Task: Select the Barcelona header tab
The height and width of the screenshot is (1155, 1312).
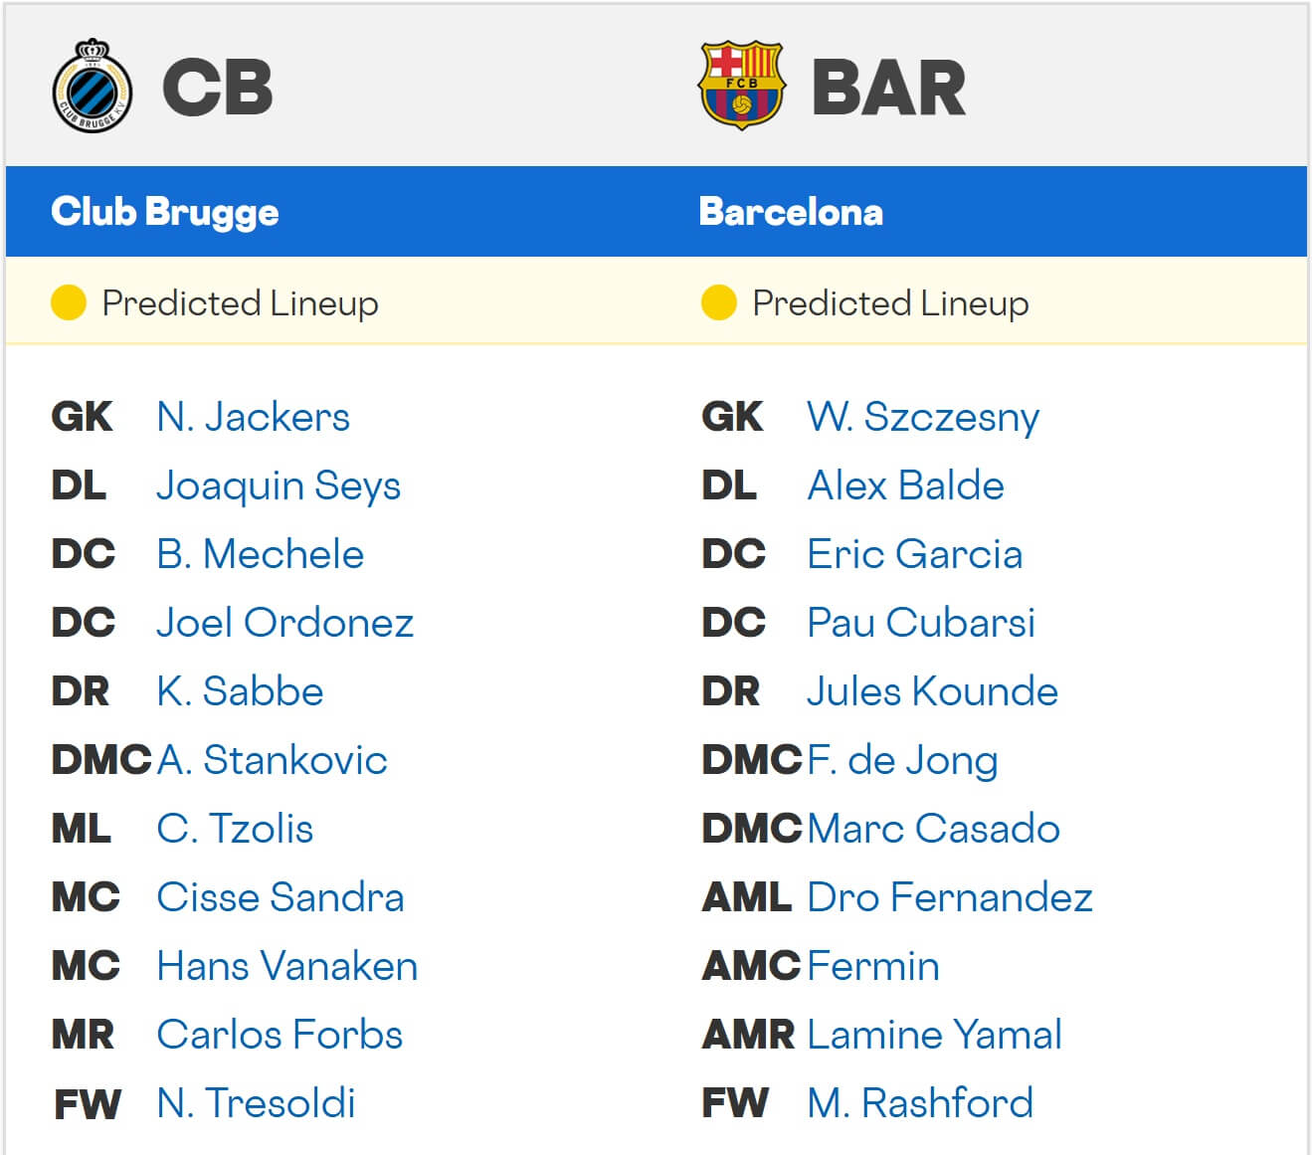Action: tap(790, 212)
